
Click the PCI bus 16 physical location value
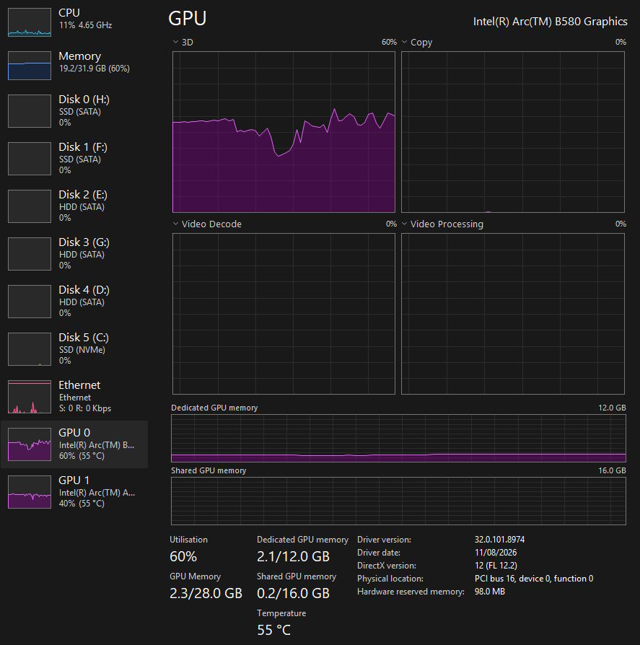534,579
